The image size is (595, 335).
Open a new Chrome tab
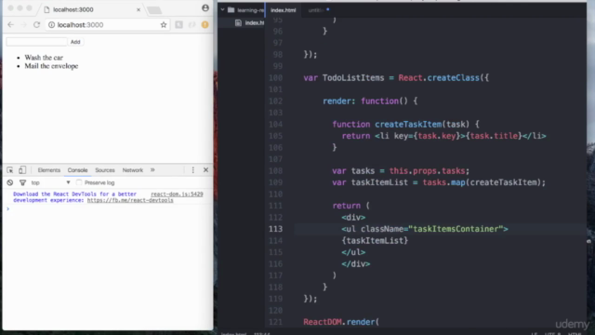tap(154, 10)
